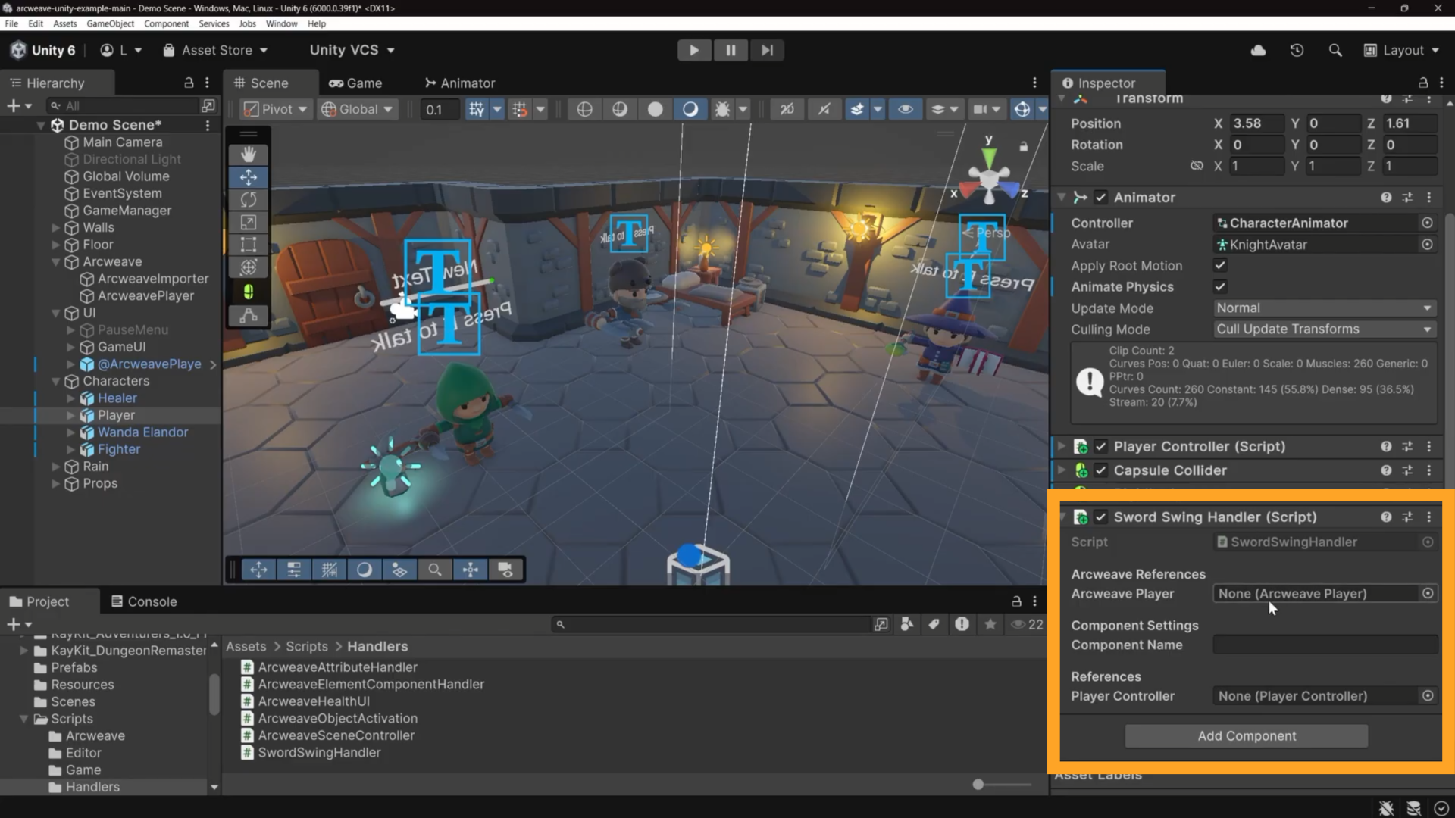The image size is (1455, 818).
Task: Step one frame forward
Action: (767, 50)
